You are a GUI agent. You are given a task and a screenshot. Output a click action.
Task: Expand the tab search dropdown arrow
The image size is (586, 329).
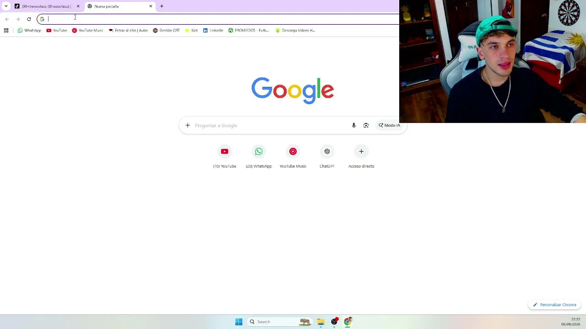[x=6, y=6]
